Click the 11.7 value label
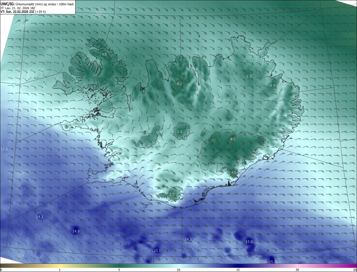The height and width of the screenshot is (272, 357). coord(21,173)
